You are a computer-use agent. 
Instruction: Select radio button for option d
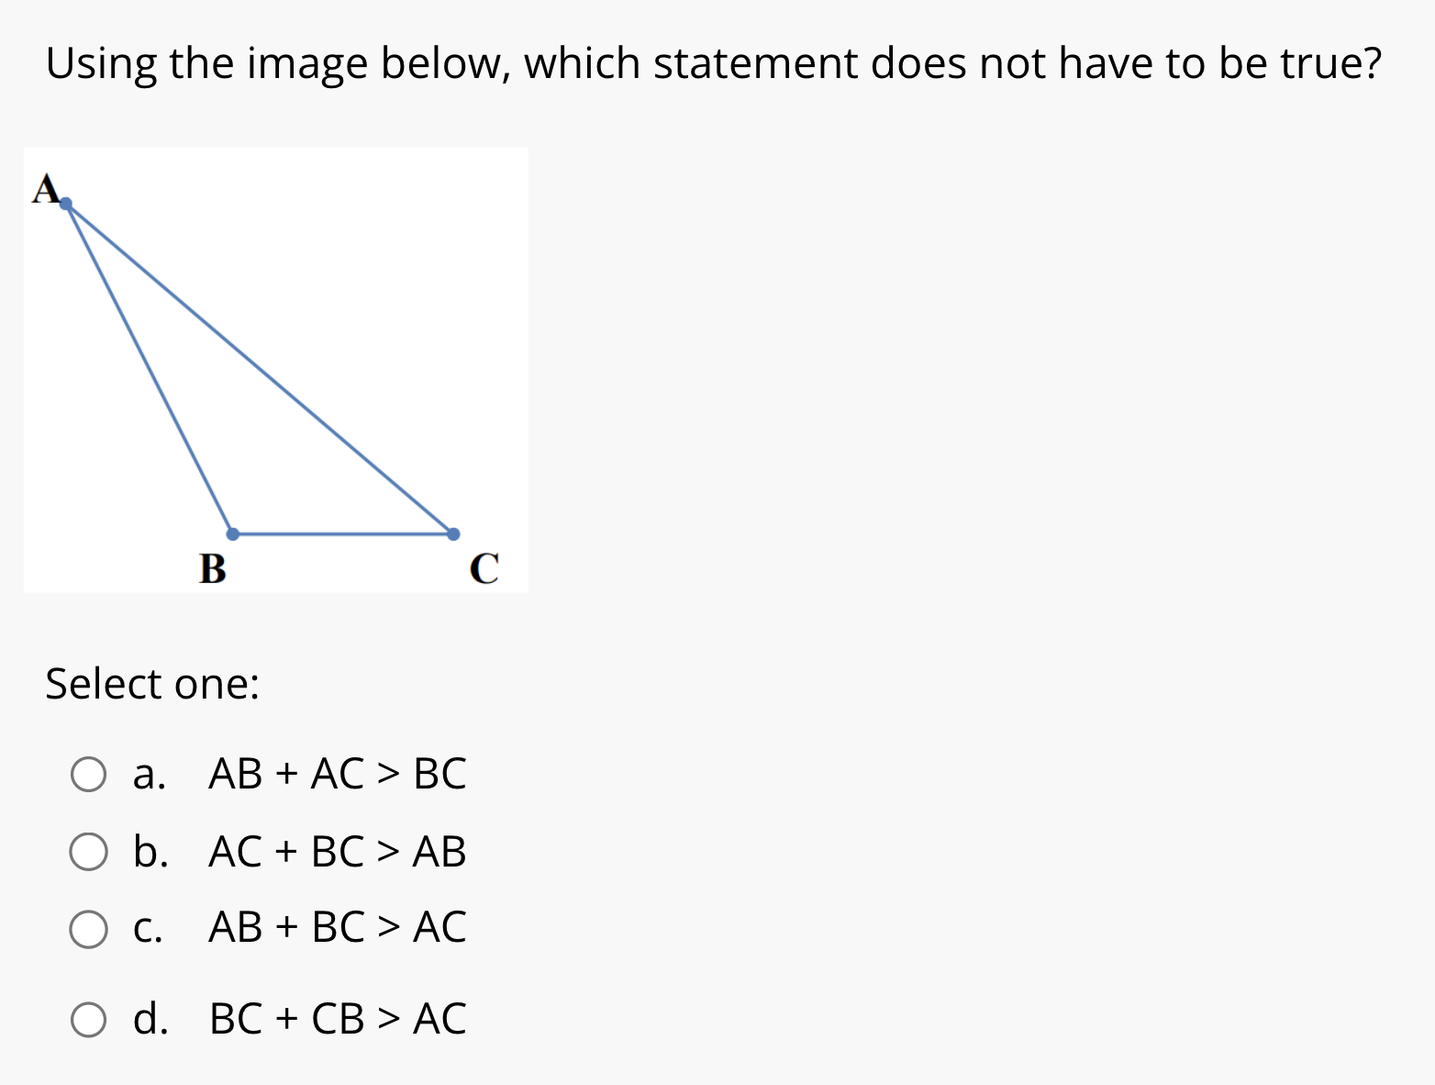click(x=88, y=1019)
